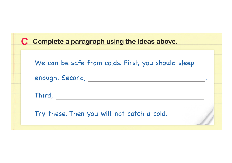Click the word "First," in the paragraph
This screenshot has width=232, height=163.
coord(132,63)
